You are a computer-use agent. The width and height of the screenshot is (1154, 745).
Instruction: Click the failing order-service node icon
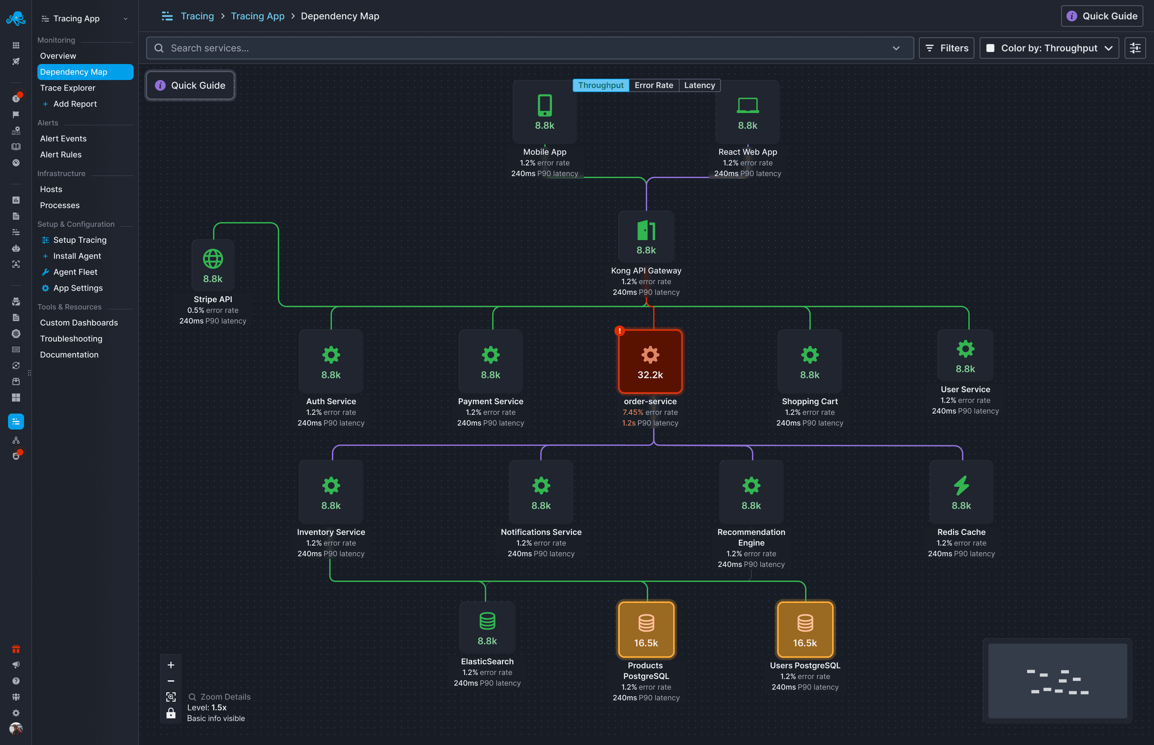(x=650, y=361)
